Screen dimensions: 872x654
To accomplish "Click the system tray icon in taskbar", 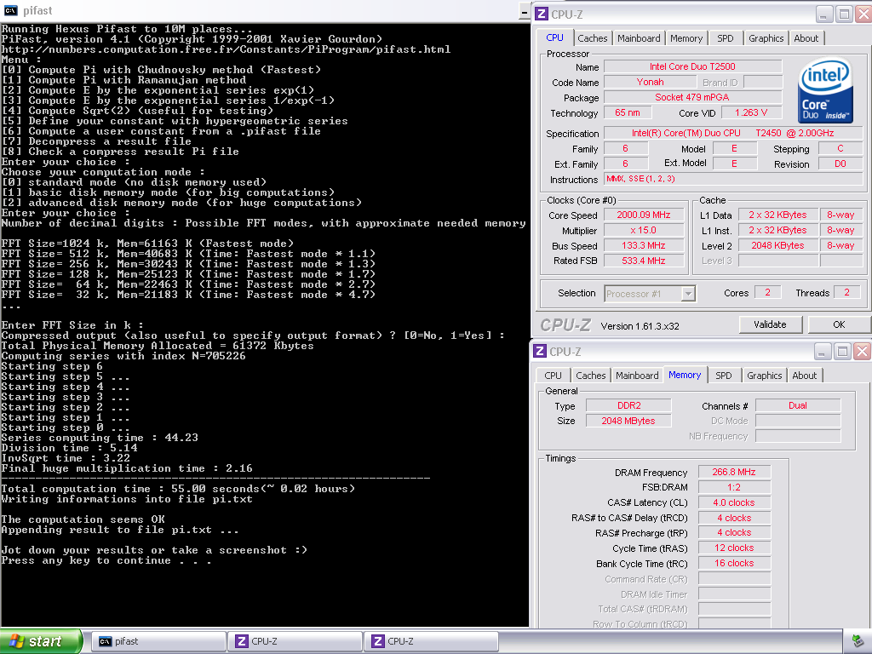I will coord(858,640).
